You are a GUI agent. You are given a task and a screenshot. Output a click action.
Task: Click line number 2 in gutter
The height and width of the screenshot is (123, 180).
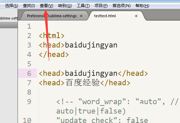pyautogui.click(x=29, y=36)
